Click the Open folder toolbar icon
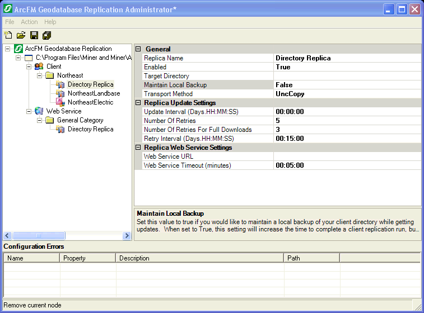Image resolution: width=424 pixels, height=313 pixels. pos(21,35)
